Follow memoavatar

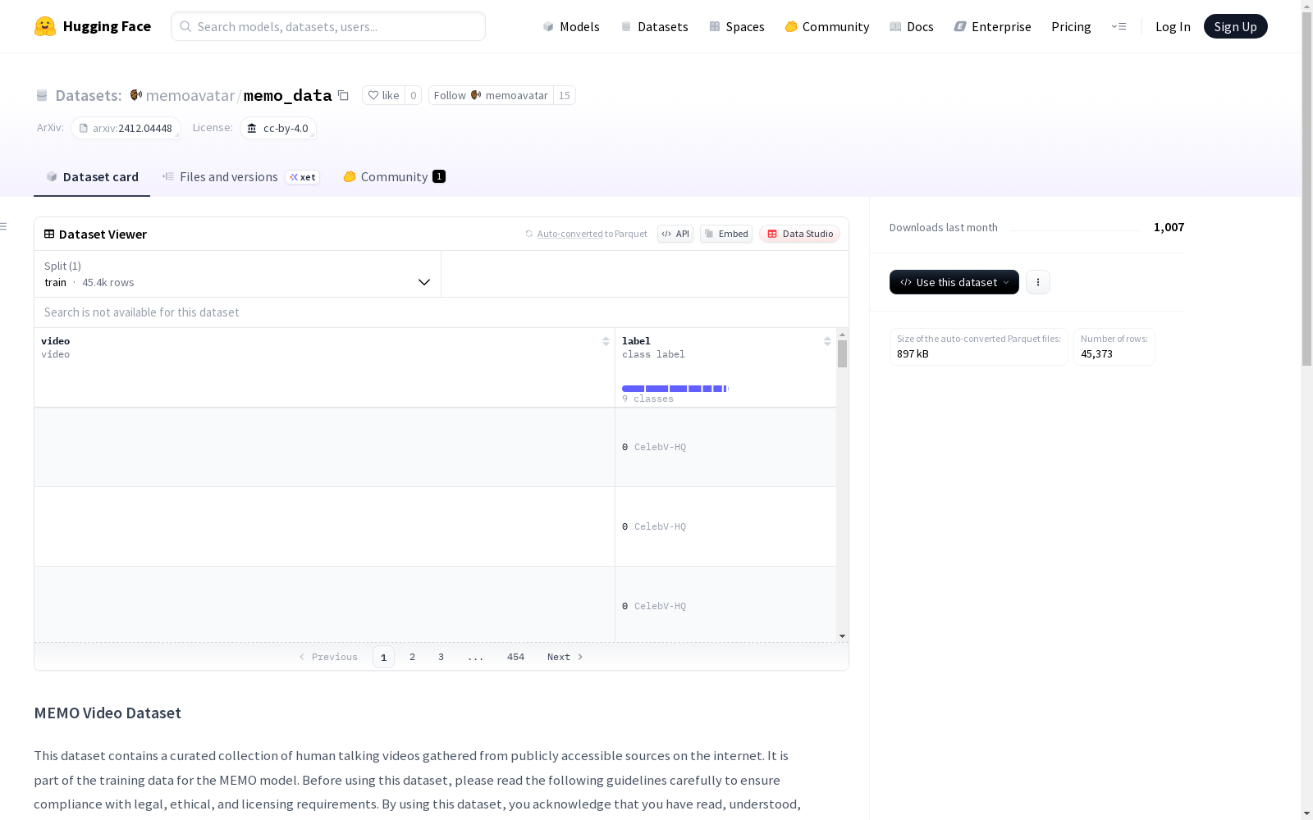point(491,95)
